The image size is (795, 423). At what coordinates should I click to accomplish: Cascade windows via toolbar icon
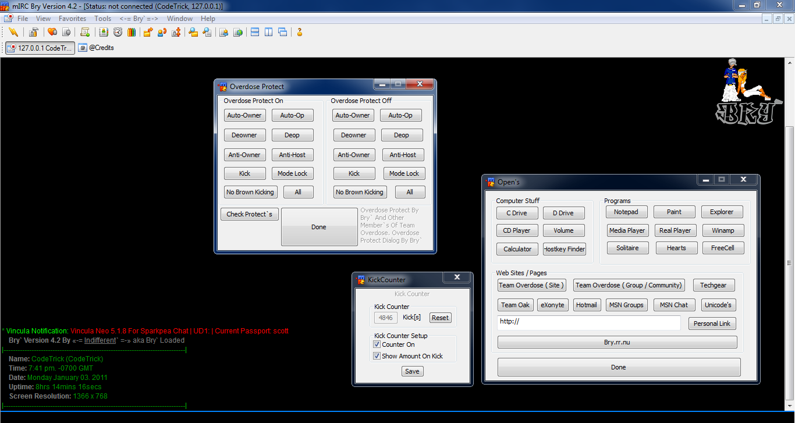[x=282, y=32]
